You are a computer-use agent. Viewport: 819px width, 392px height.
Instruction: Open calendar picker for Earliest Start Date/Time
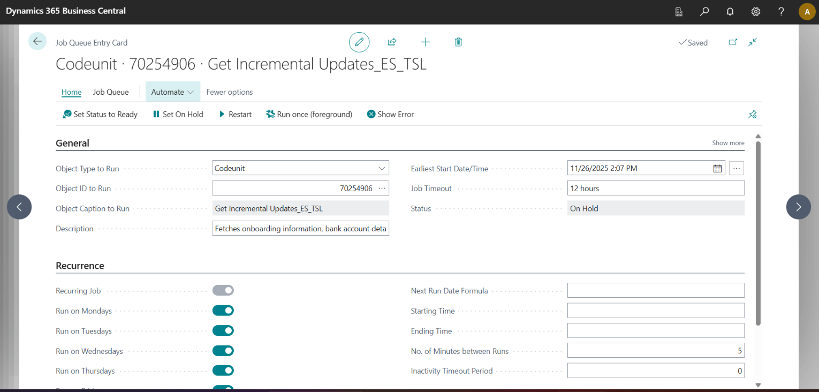[717, 168]
